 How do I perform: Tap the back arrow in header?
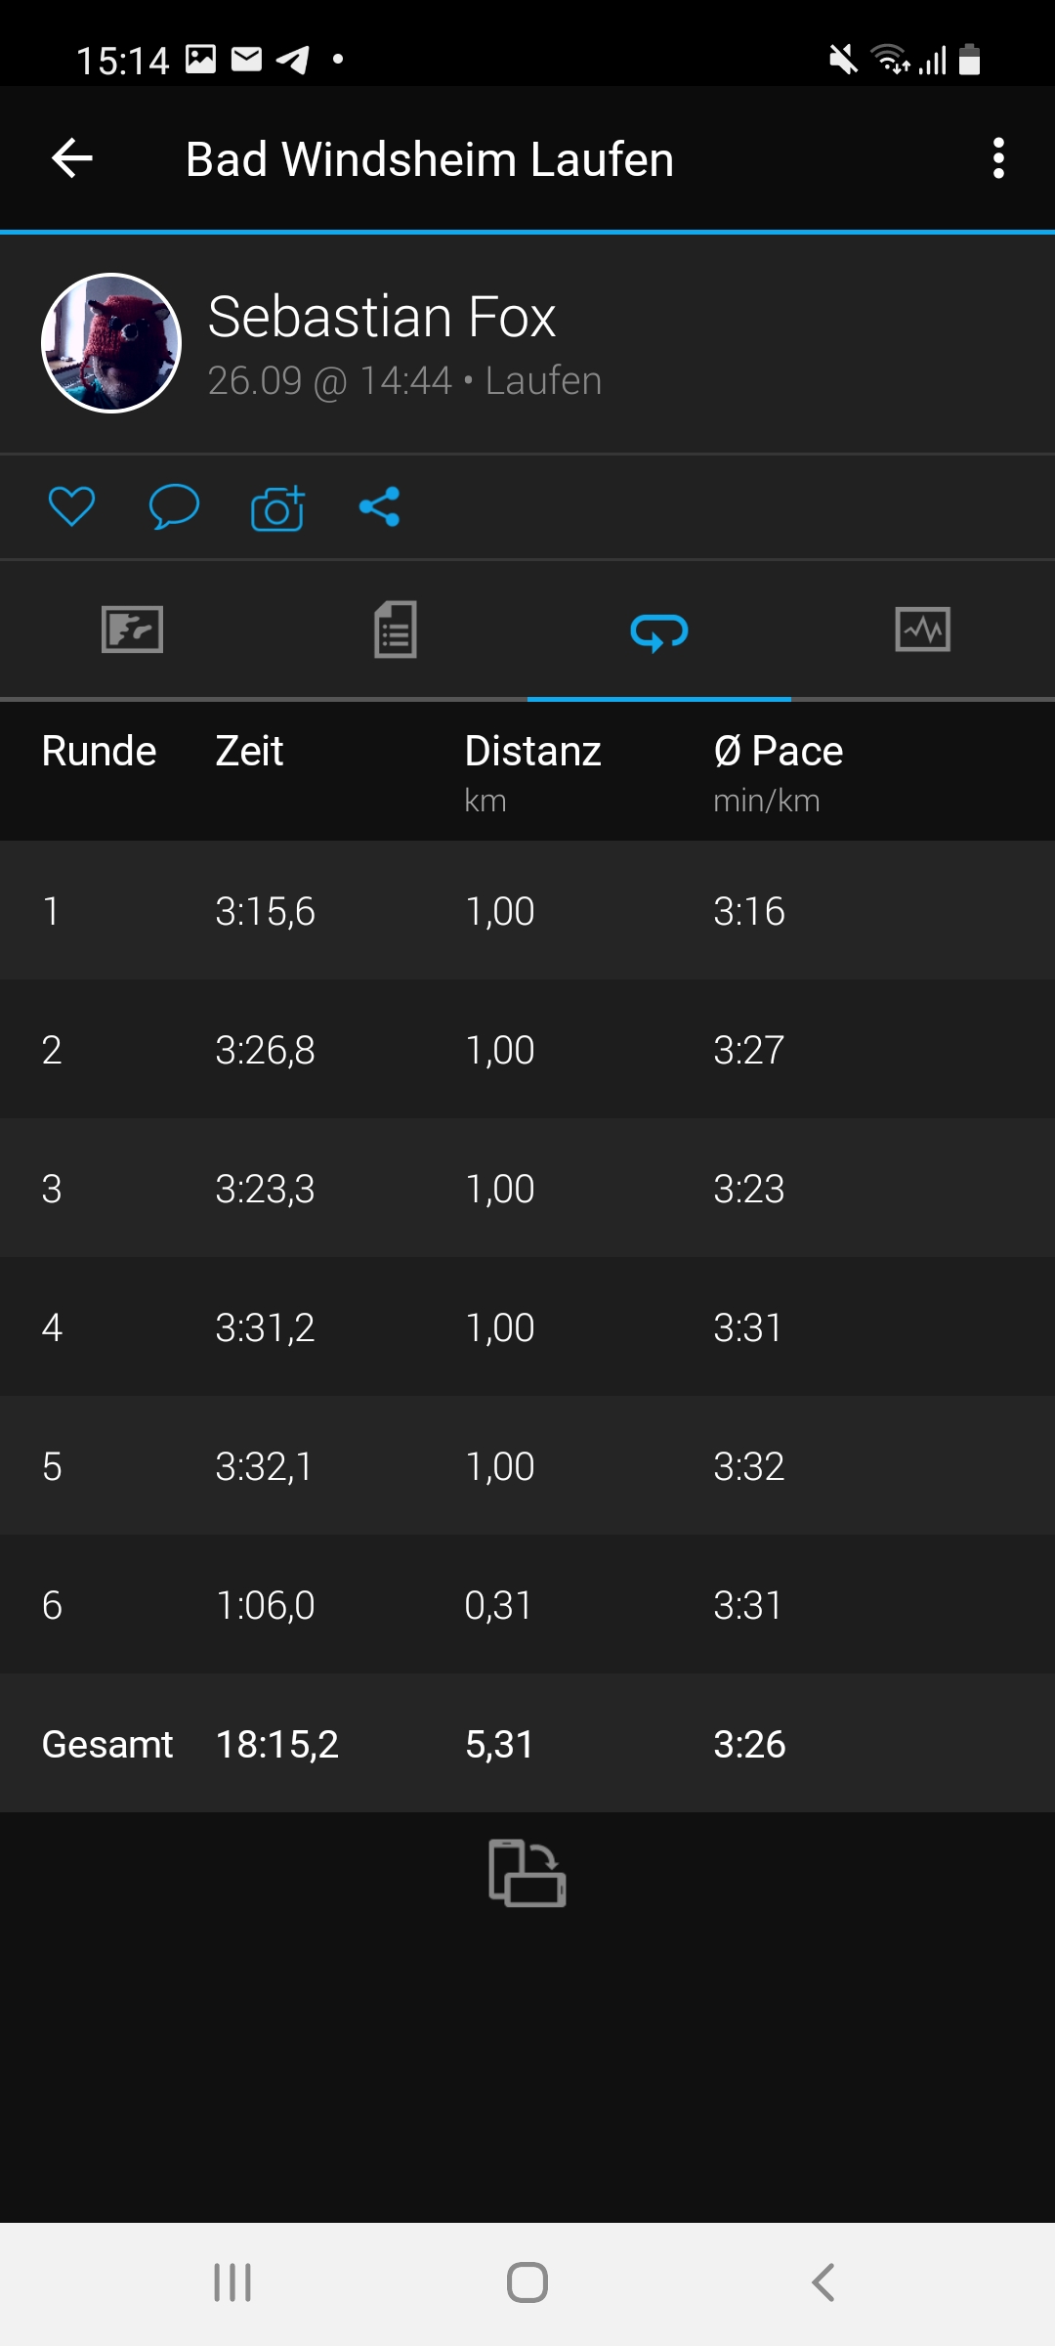72,158
